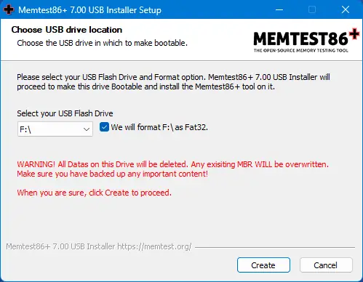
Task: Click the 'Choose USB drive location' heading
Action: [x=67, y=30]
